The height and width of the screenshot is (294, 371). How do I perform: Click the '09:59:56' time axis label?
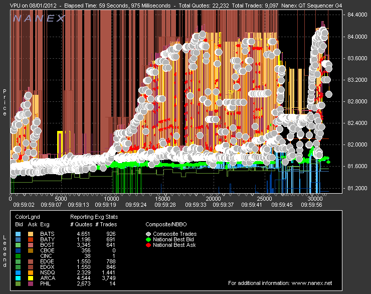[311, 205]
